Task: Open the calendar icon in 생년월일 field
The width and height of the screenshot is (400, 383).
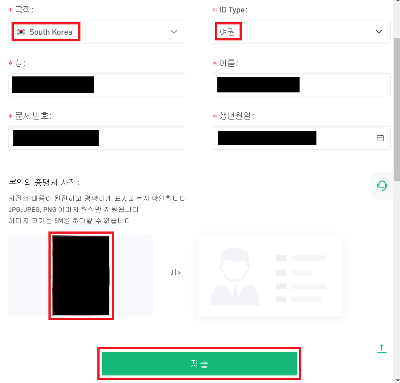Action: (x=380, y=138)
